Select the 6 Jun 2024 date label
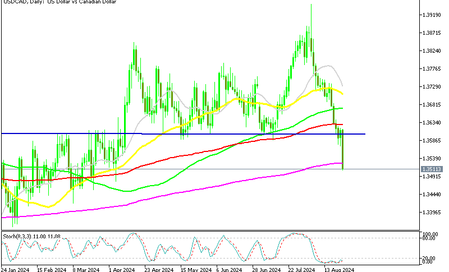This screenshot has height=272, width=449. tap(229, 269)
